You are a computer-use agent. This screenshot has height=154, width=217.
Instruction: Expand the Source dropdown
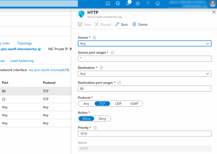[145, 43]
